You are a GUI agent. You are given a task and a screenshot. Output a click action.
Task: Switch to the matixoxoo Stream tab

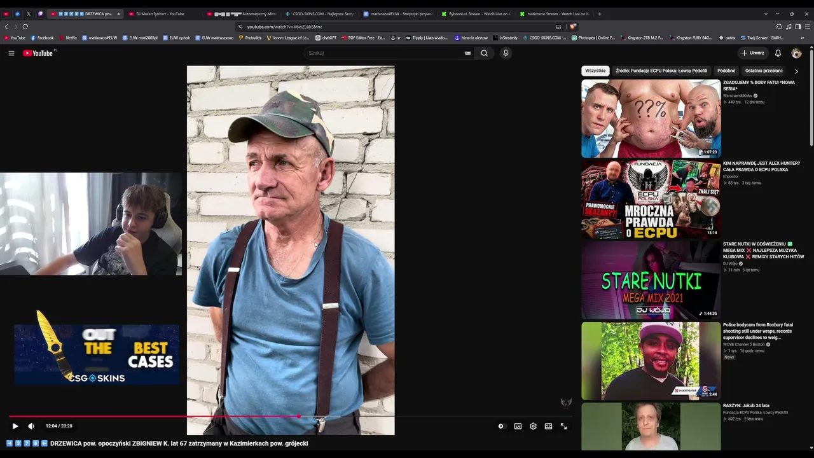(x=555, y=13)
